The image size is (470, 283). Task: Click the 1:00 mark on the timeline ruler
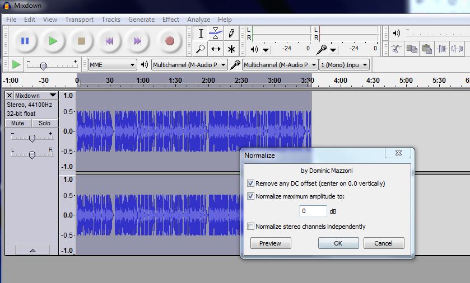[x=143, y=81]
